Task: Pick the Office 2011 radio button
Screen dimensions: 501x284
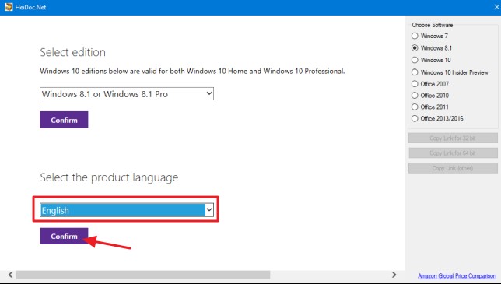Action: 415,107
